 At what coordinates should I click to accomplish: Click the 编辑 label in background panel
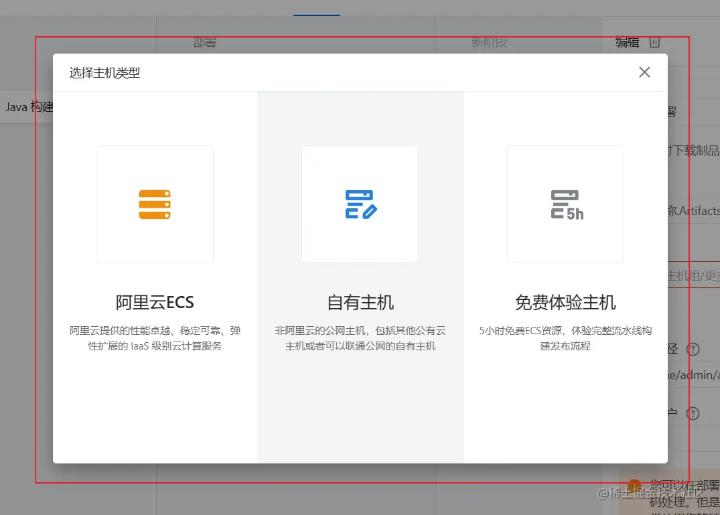[x=628, y=42]
